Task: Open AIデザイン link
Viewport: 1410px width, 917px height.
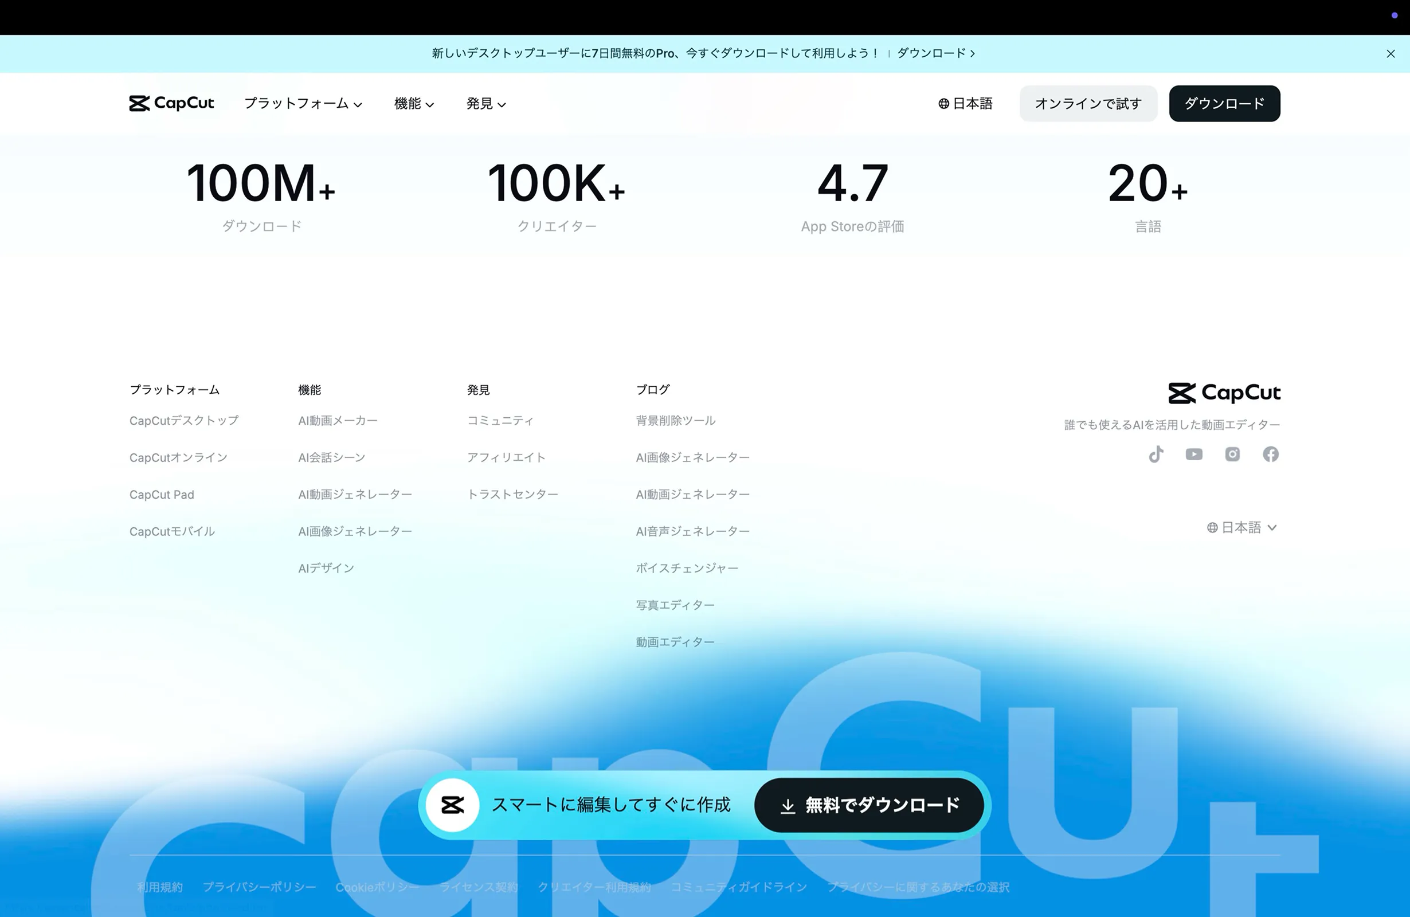Action: click(x=326, y=568)
